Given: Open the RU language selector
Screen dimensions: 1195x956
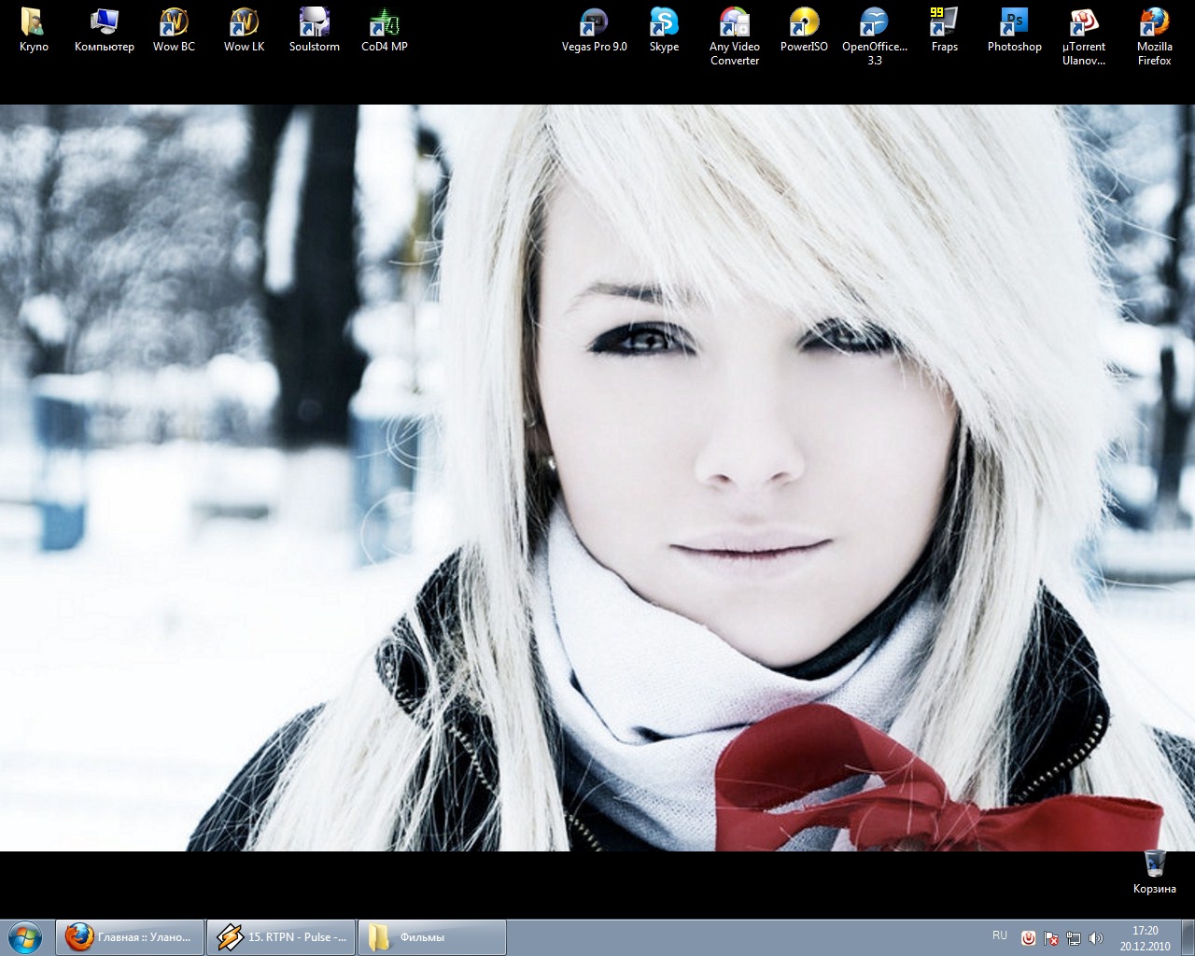Looking at the screenshot, I should pyautogui.click(x=1000, y=935).
